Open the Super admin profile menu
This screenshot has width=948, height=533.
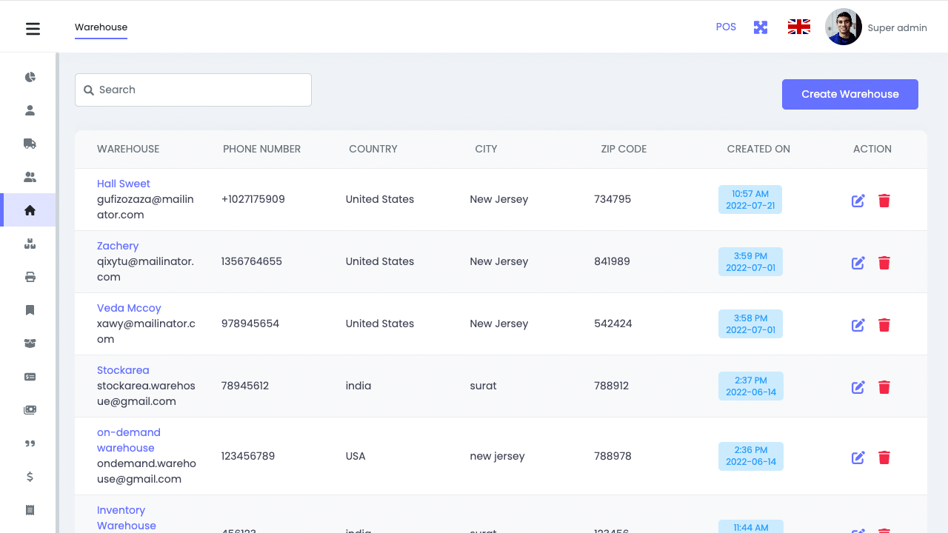point(876,27)
